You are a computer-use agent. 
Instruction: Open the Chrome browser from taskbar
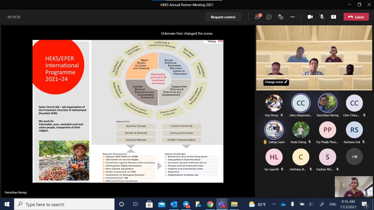pos(210,204)
